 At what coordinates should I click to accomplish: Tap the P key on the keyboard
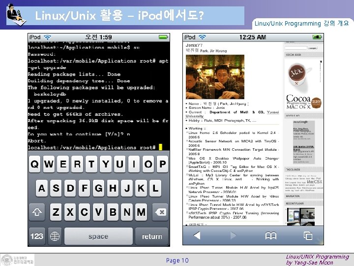163,164
